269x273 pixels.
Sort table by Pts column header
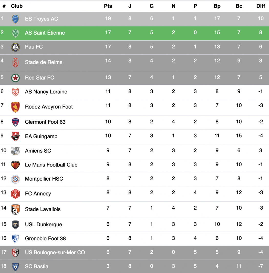coord(108,6)
